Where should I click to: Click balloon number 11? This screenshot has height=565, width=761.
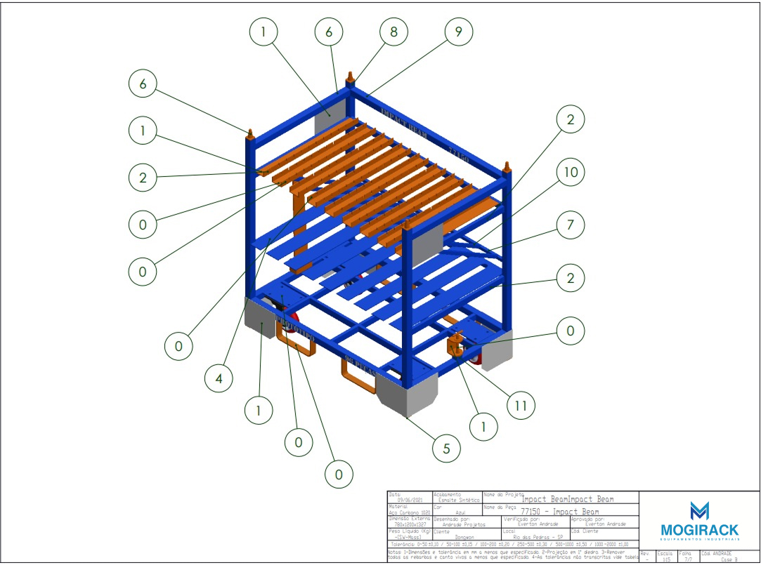point(521,405)
